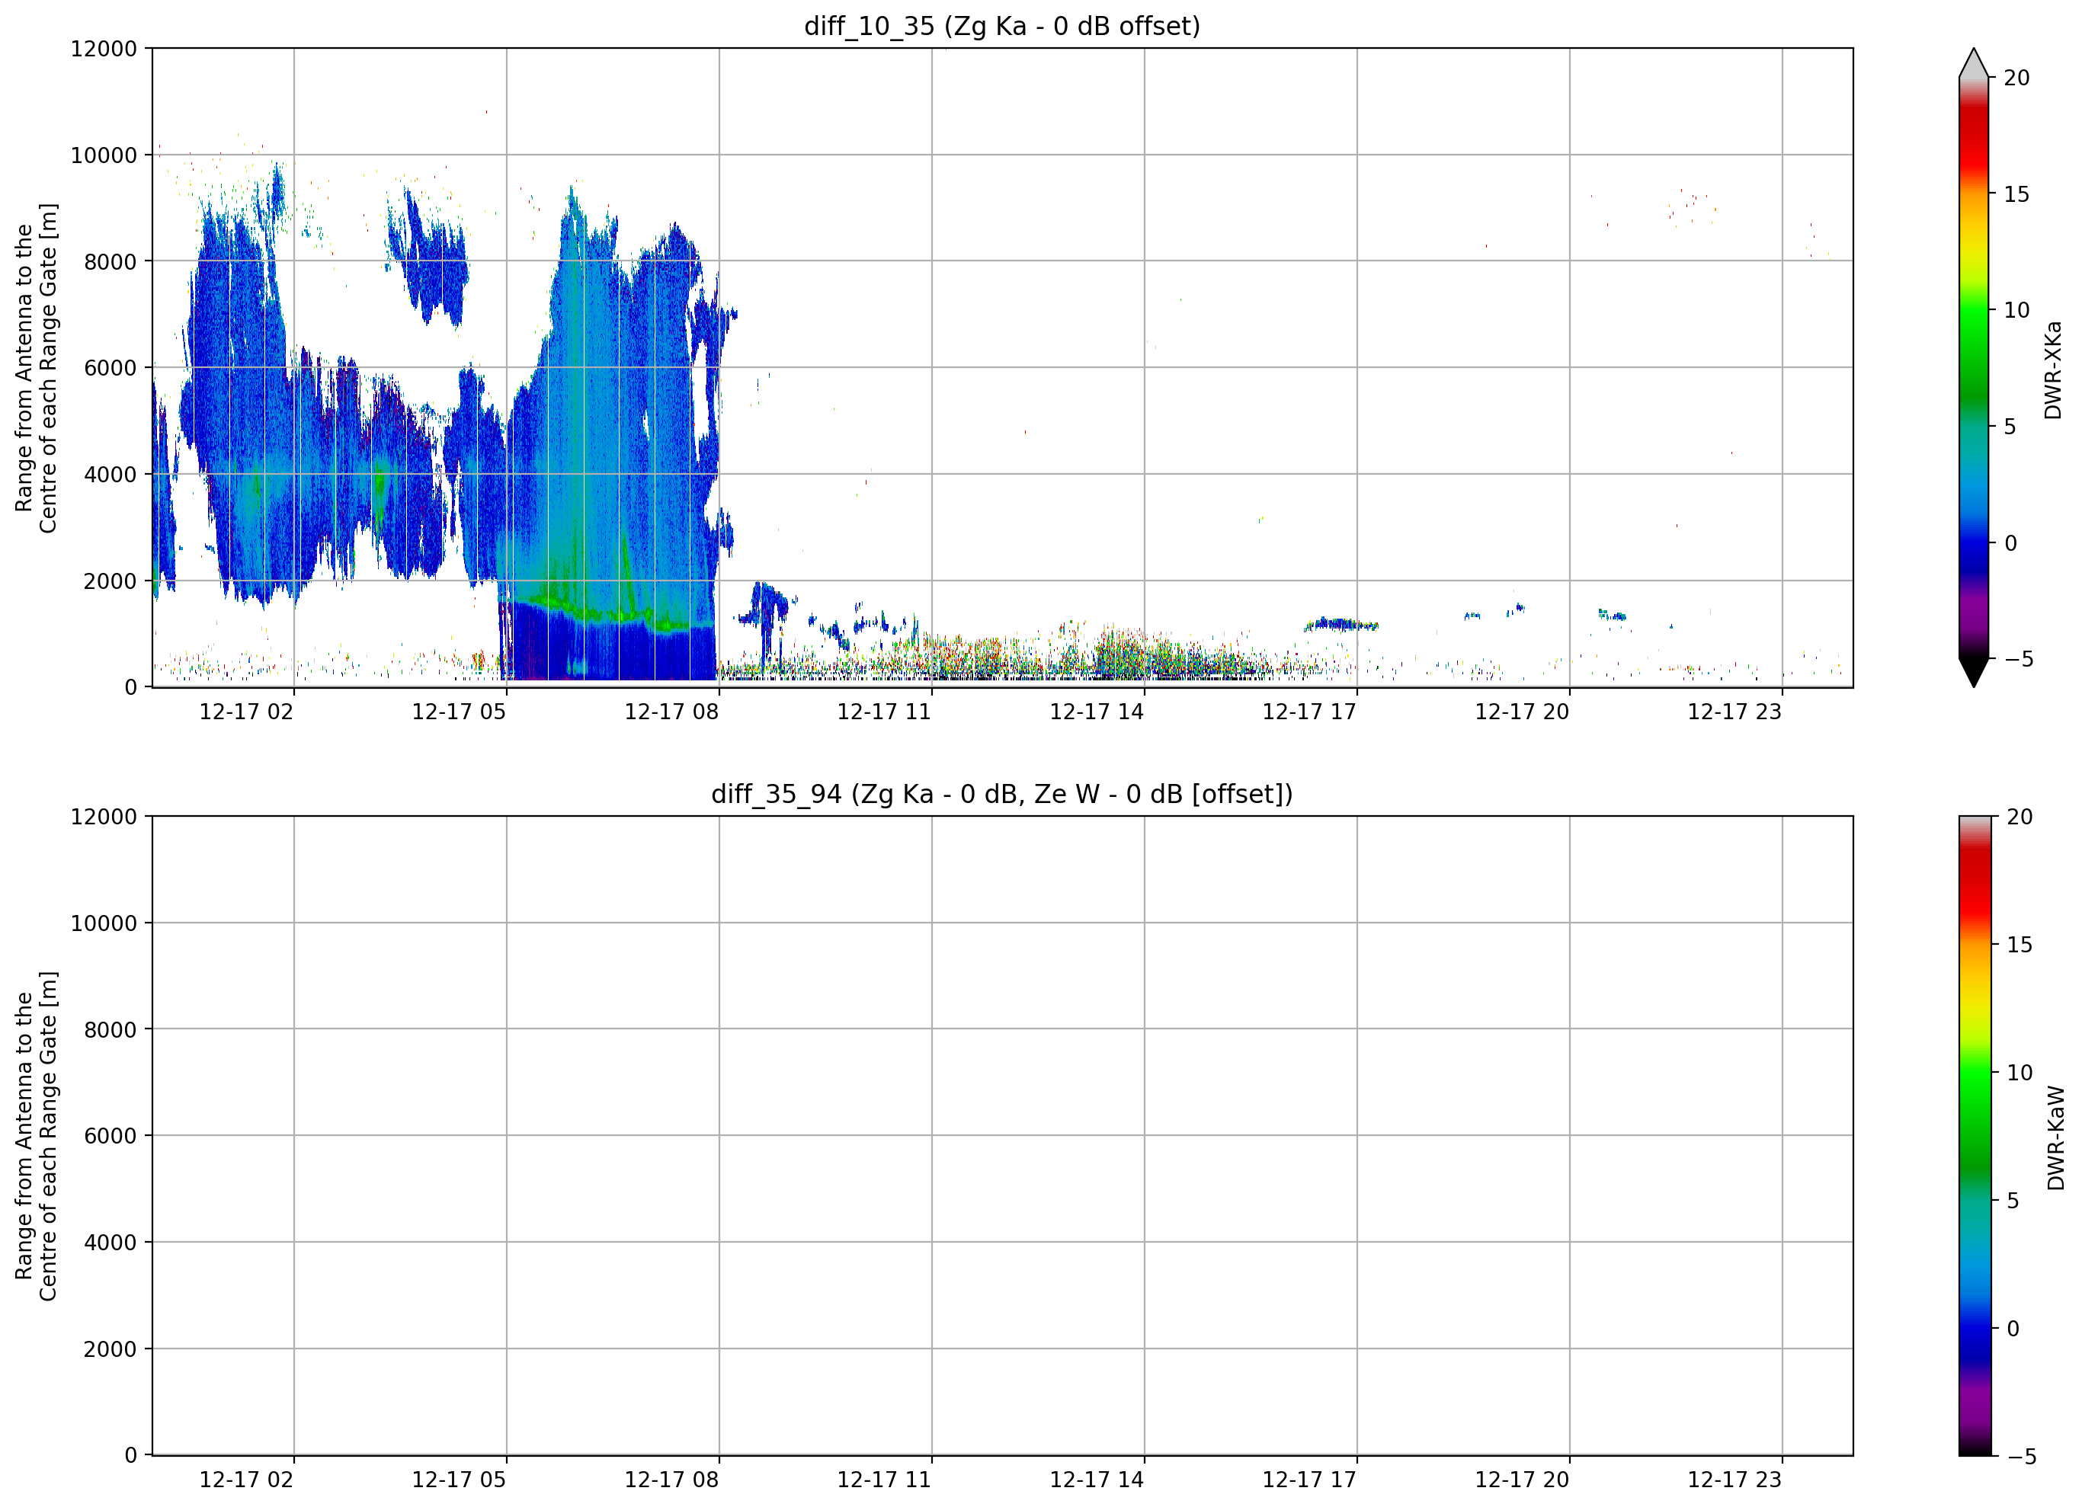Click the 12-17 08 tick label on bottom plot
This screenshot has width=2082, height=1507.
671,1480
